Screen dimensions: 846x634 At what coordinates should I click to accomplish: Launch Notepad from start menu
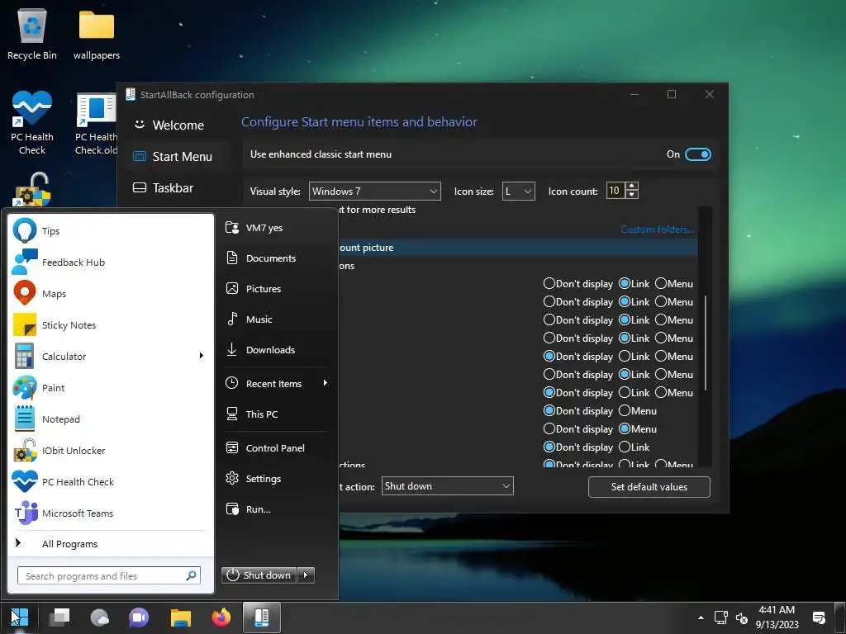[110, 419]
